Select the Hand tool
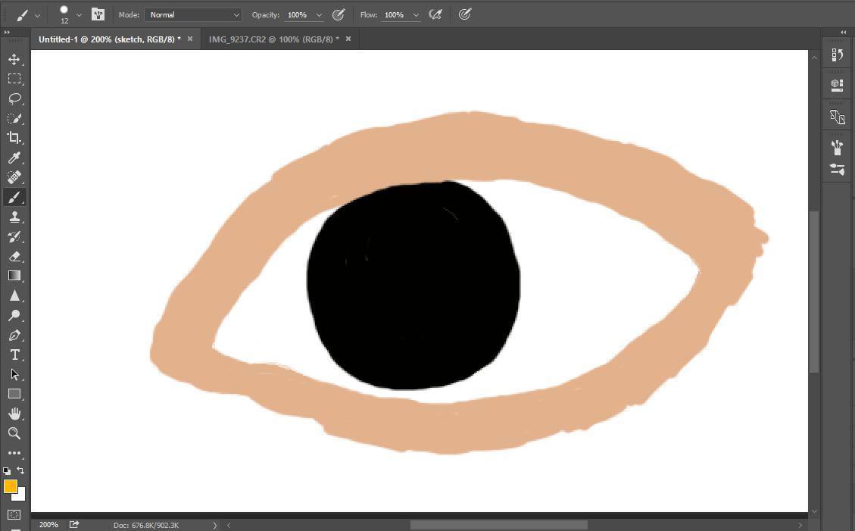Screen dimensions: 855x531 coord(14,414)
